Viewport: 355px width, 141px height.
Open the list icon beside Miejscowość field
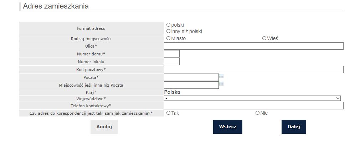[x=221, y=84]
